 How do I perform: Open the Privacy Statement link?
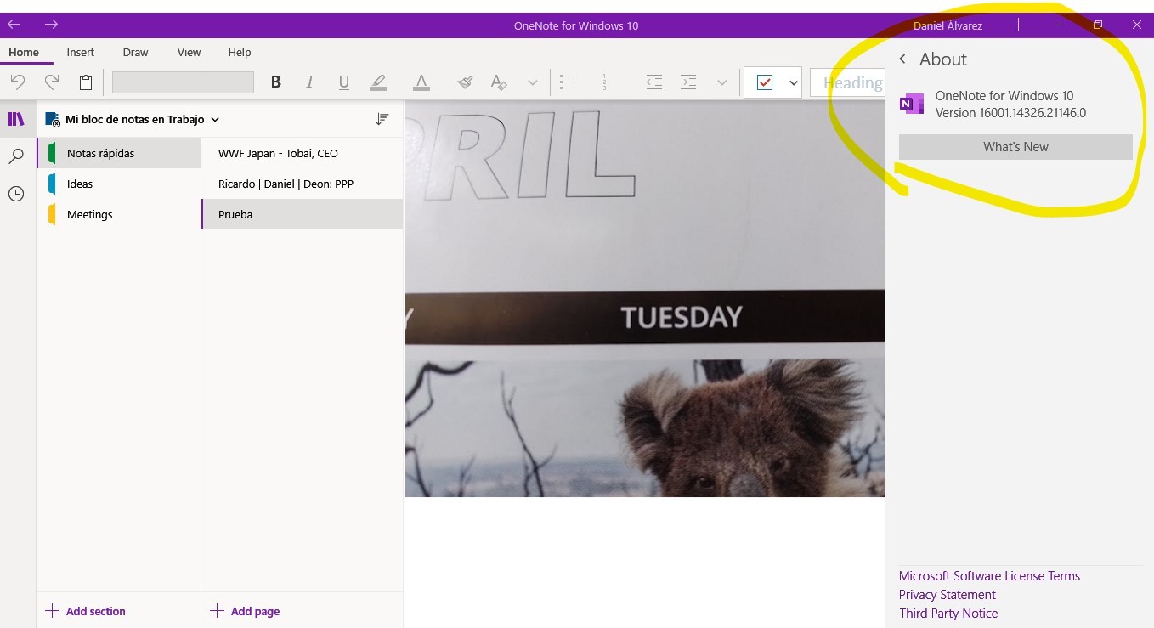click(x=948, y=595)
